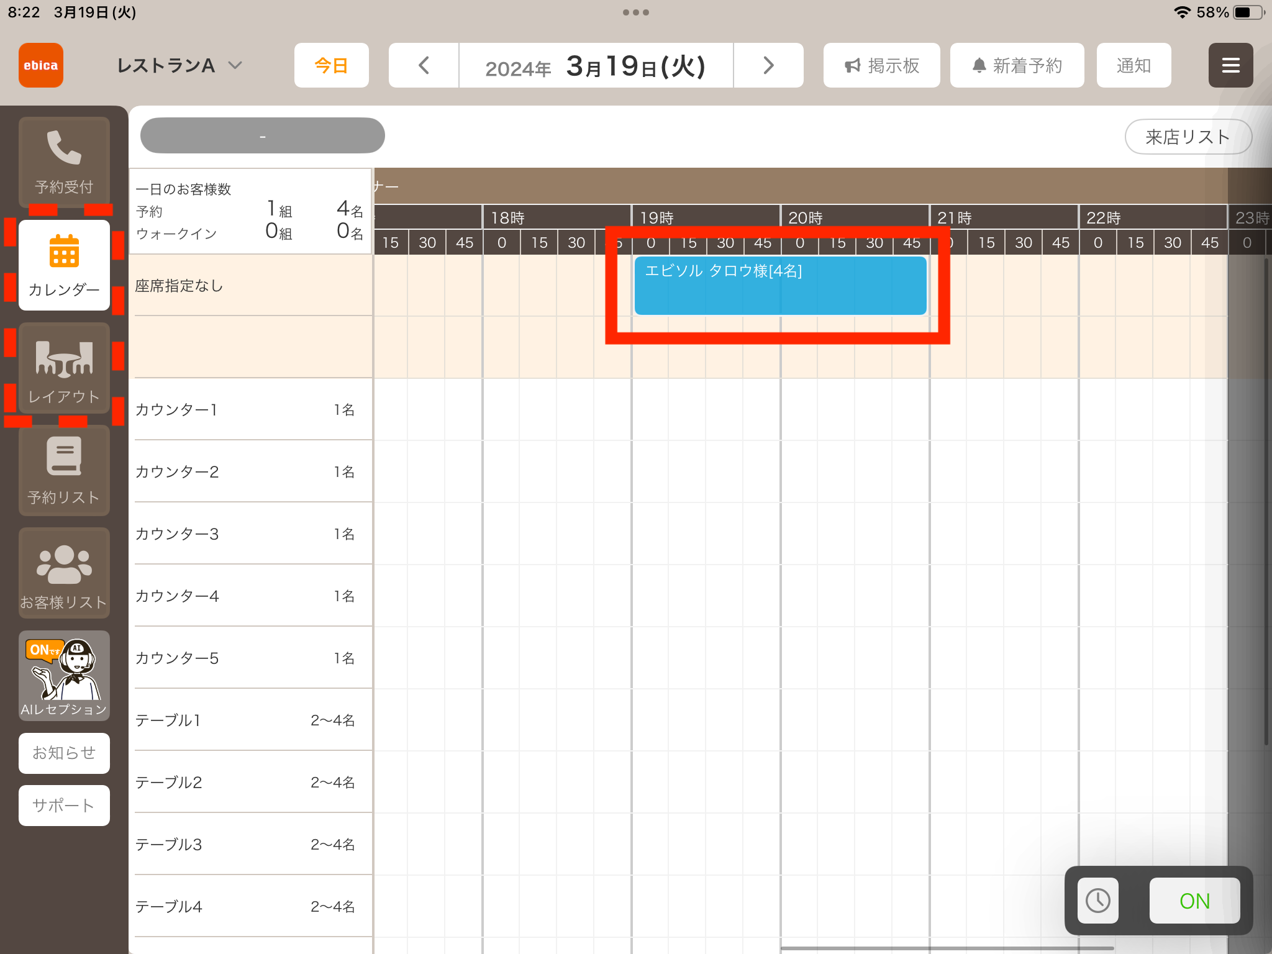Click the clock time icon
1272x954 pixels.
click(x=1097, y=901)
